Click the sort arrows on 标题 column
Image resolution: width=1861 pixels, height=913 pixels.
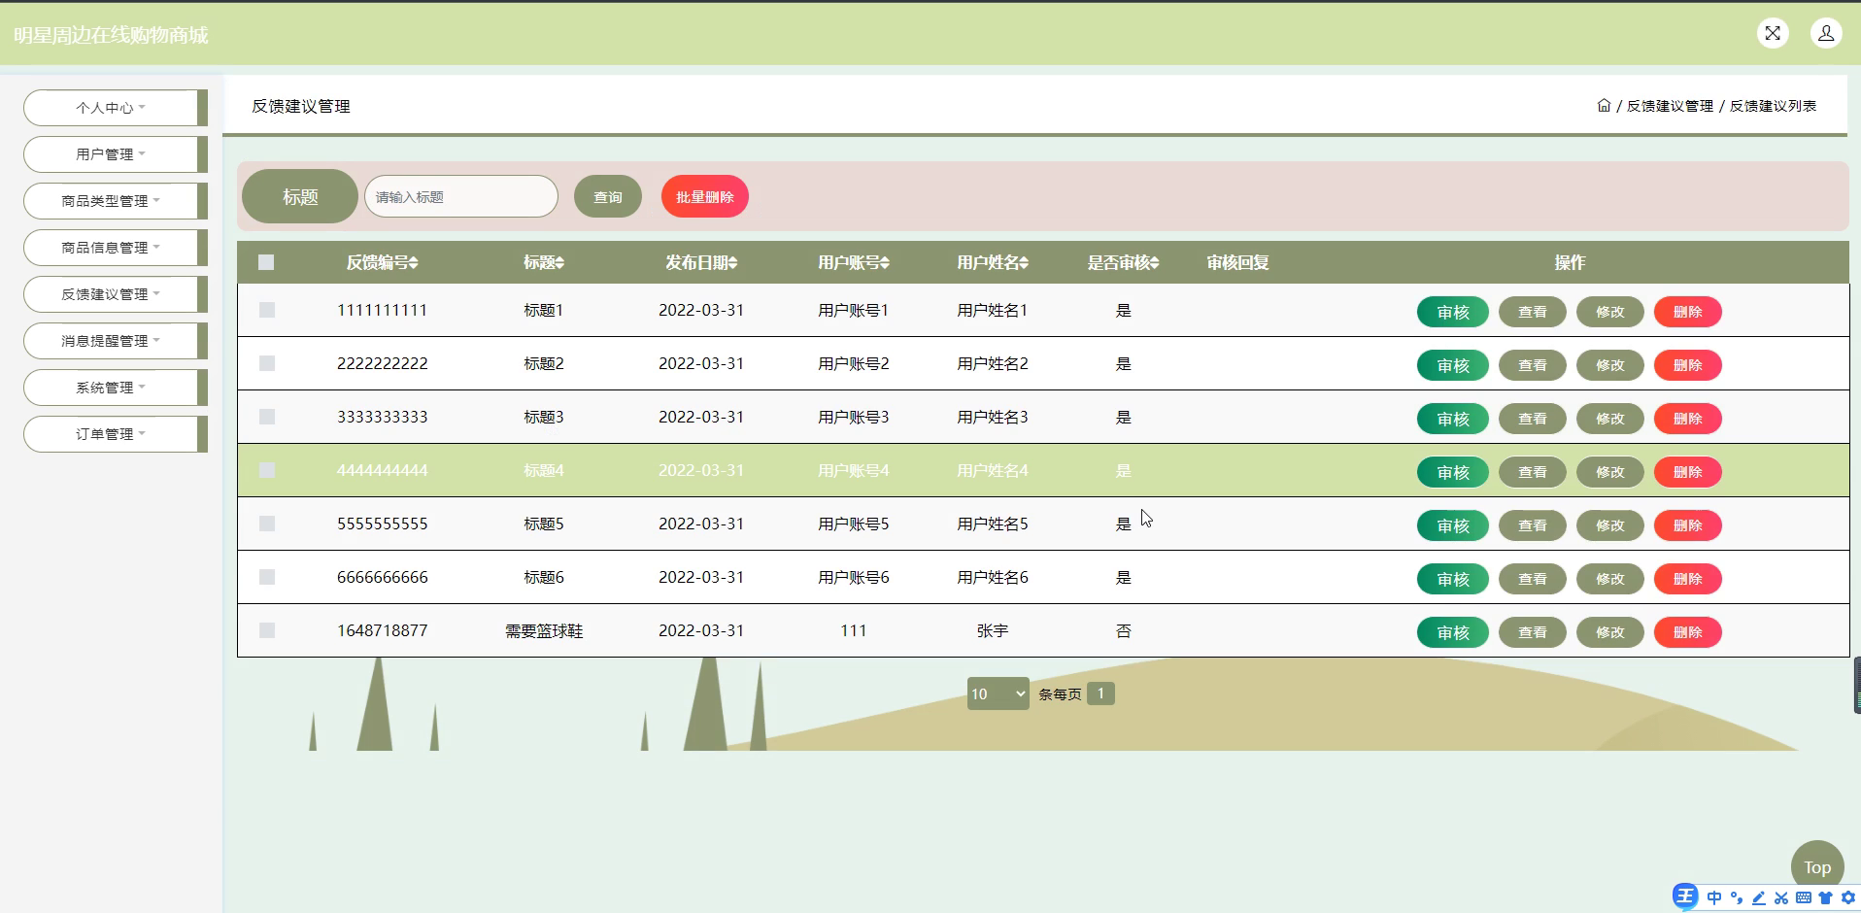[x=559, y=262]
